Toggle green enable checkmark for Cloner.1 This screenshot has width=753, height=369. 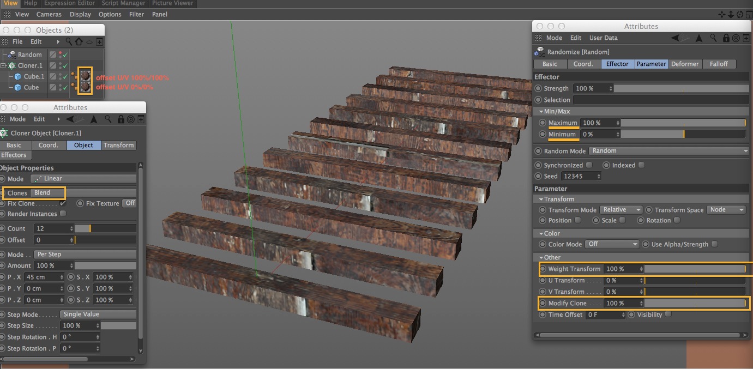pyautogui.click(x=65, y=65)
